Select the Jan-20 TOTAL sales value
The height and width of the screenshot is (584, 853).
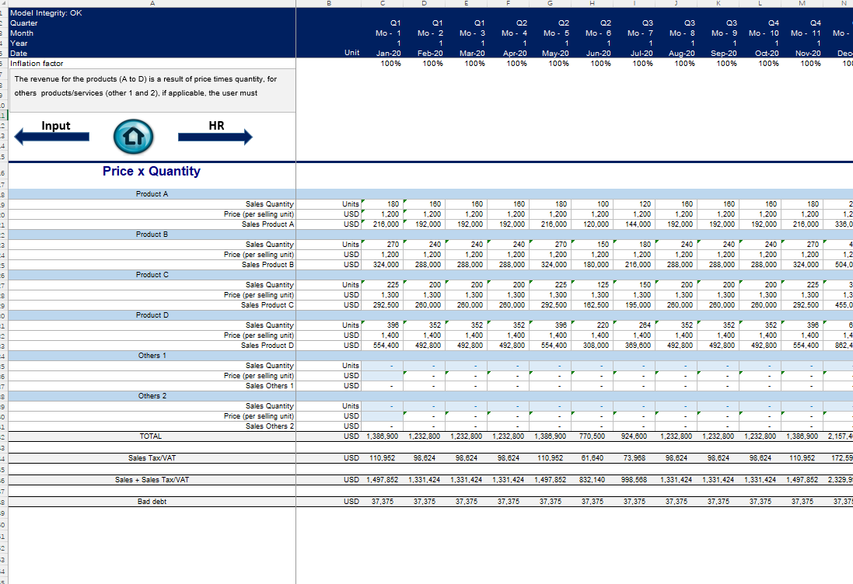pyautogui.click(x=382, y=437)
